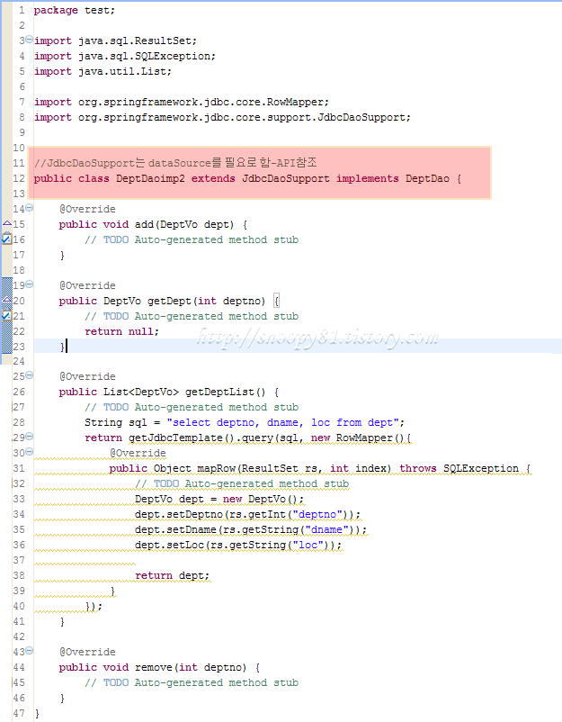The height and width of the screenshot is (722, 562).
Task: Click the 'mapRow' method name
Action: point(216,468)
